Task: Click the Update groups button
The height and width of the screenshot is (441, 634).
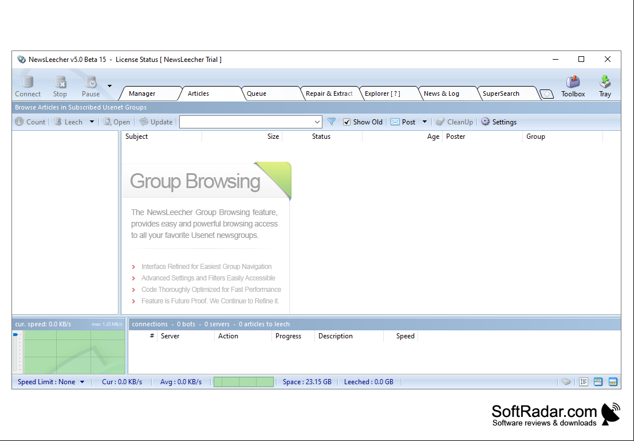Action: coord(156,122)
